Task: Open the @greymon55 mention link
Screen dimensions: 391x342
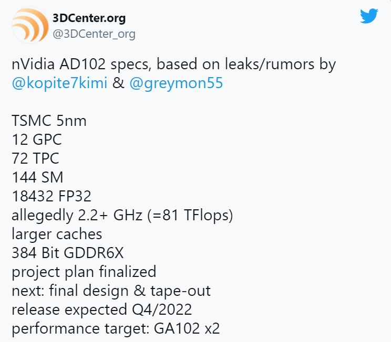Action: pos(176,83)
